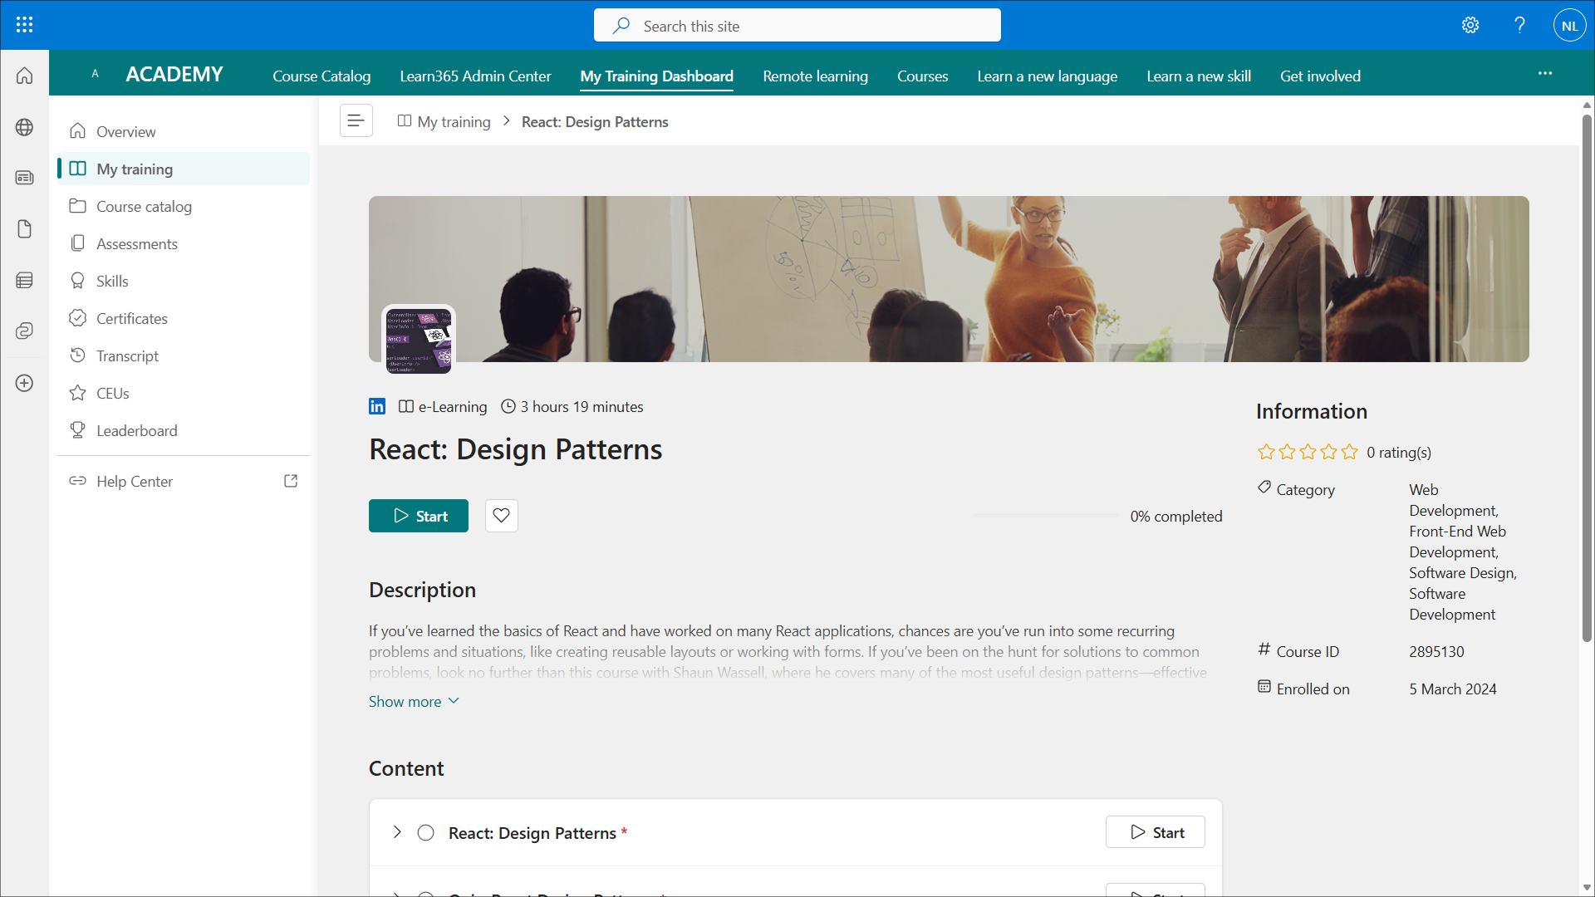
Task: Click the help question mark icon
Action: point(1519,25)
